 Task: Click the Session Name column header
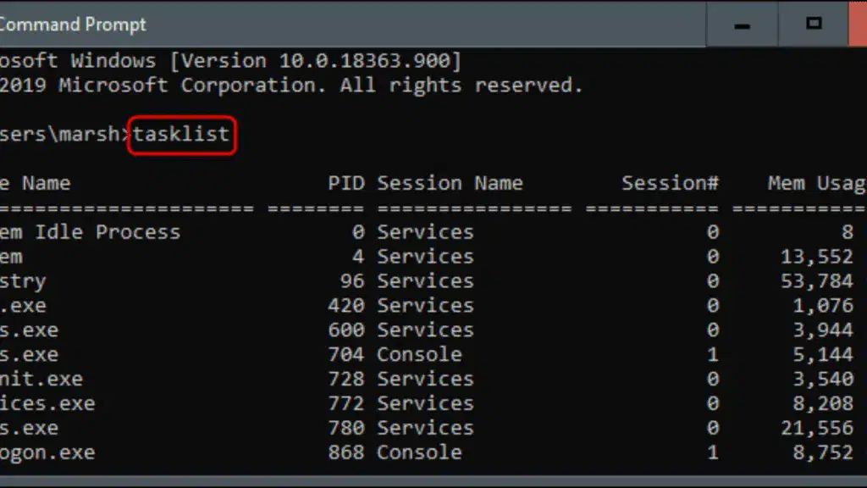[x=450, y=183]
